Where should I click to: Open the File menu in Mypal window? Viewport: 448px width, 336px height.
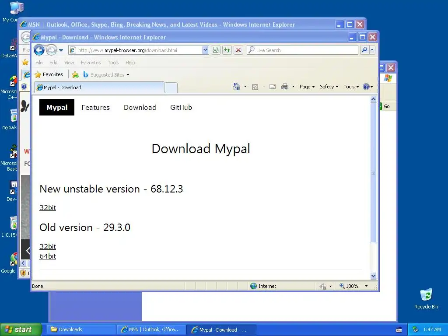pos(39,63)
